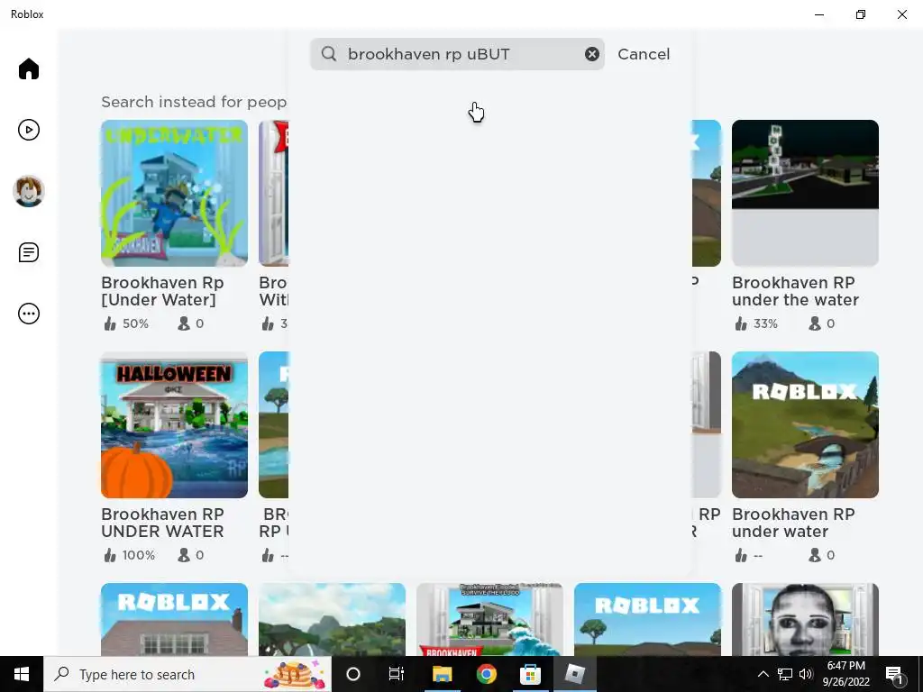Open bottom row Roblox tree on blue thumbnail

click(647, 619)
